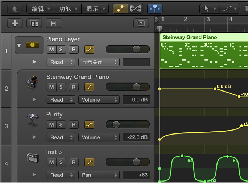
Task: Solo the Piano Layer track
Action: [x=61, y=50]
